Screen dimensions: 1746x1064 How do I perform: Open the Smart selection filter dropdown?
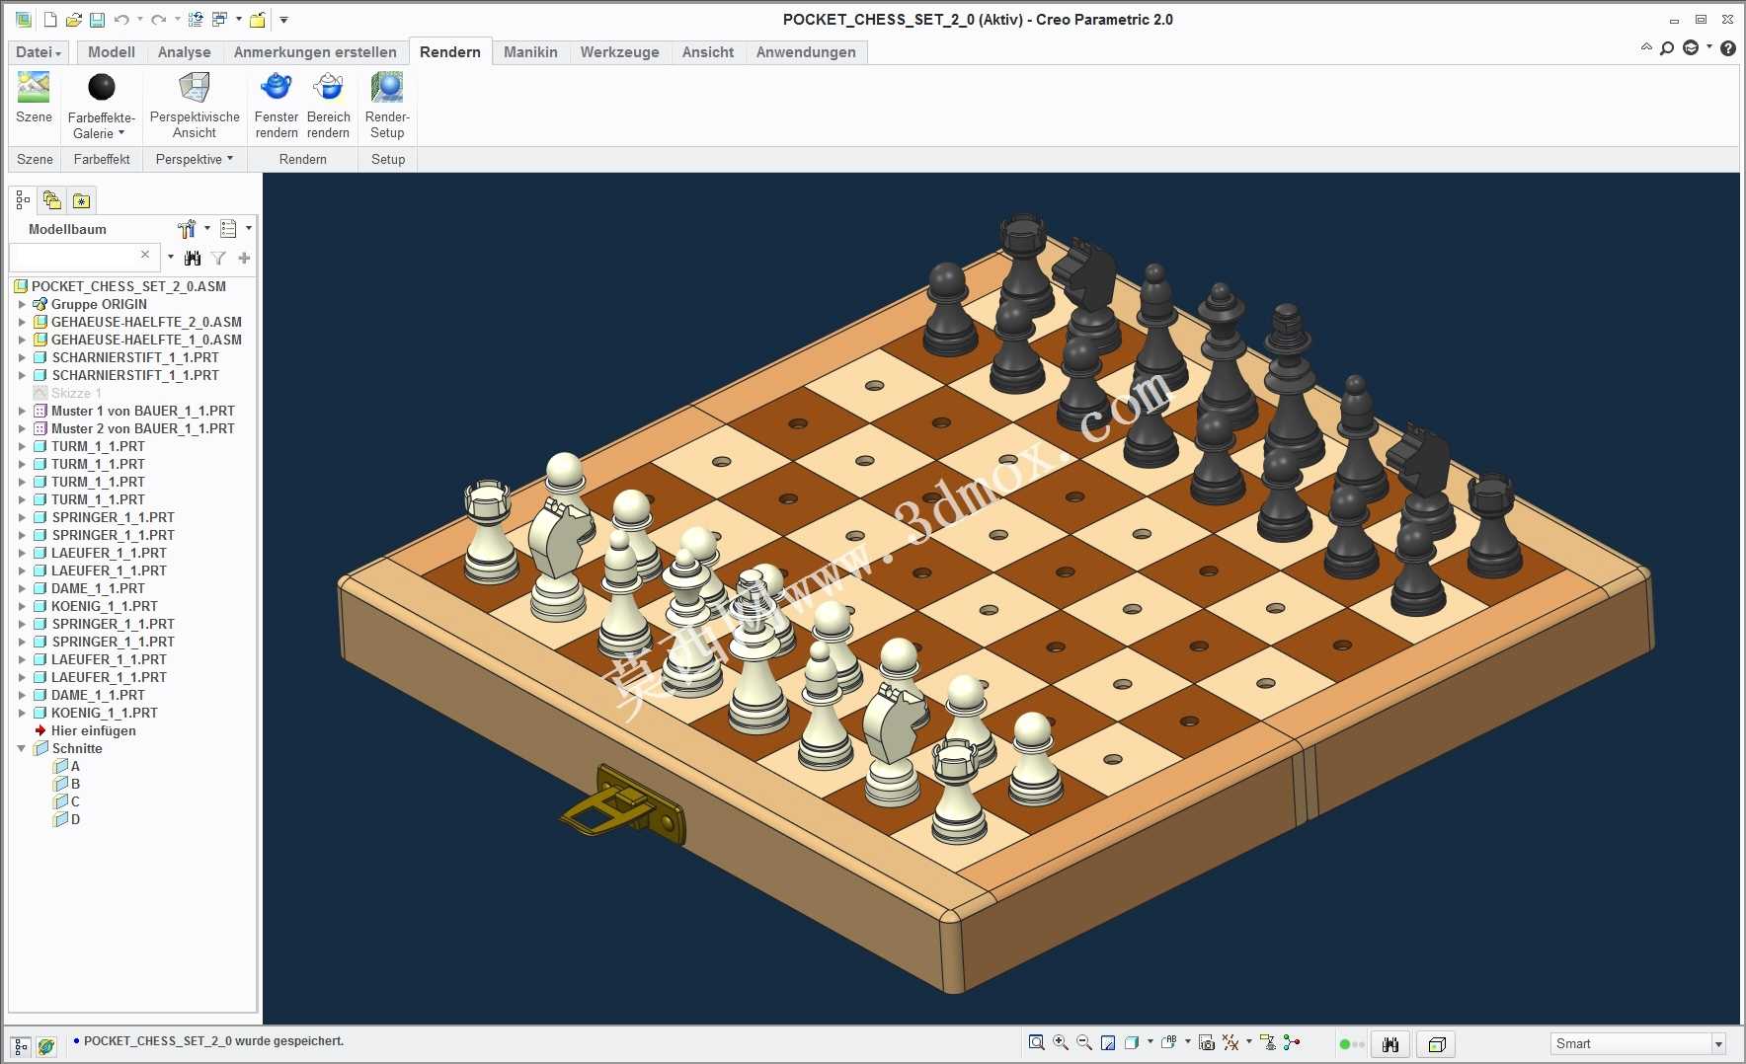coord(1718,1044)
